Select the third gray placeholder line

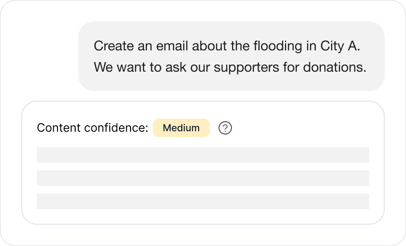coord(203,201)
